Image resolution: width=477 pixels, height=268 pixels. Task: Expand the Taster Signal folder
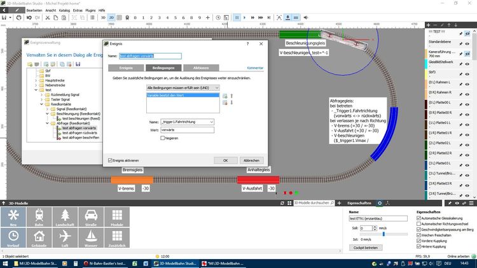[42, 99]
